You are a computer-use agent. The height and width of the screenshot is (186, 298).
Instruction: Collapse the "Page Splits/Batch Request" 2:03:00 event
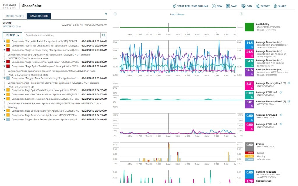point(4,66)
